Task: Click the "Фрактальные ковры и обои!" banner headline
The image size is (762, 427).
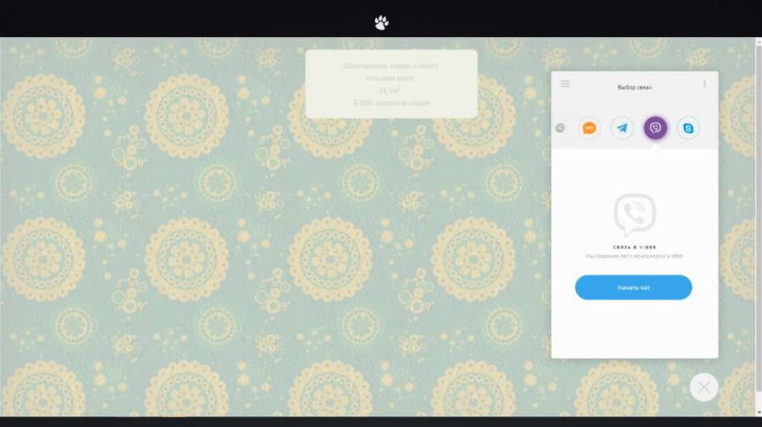Action: [391, 66]
